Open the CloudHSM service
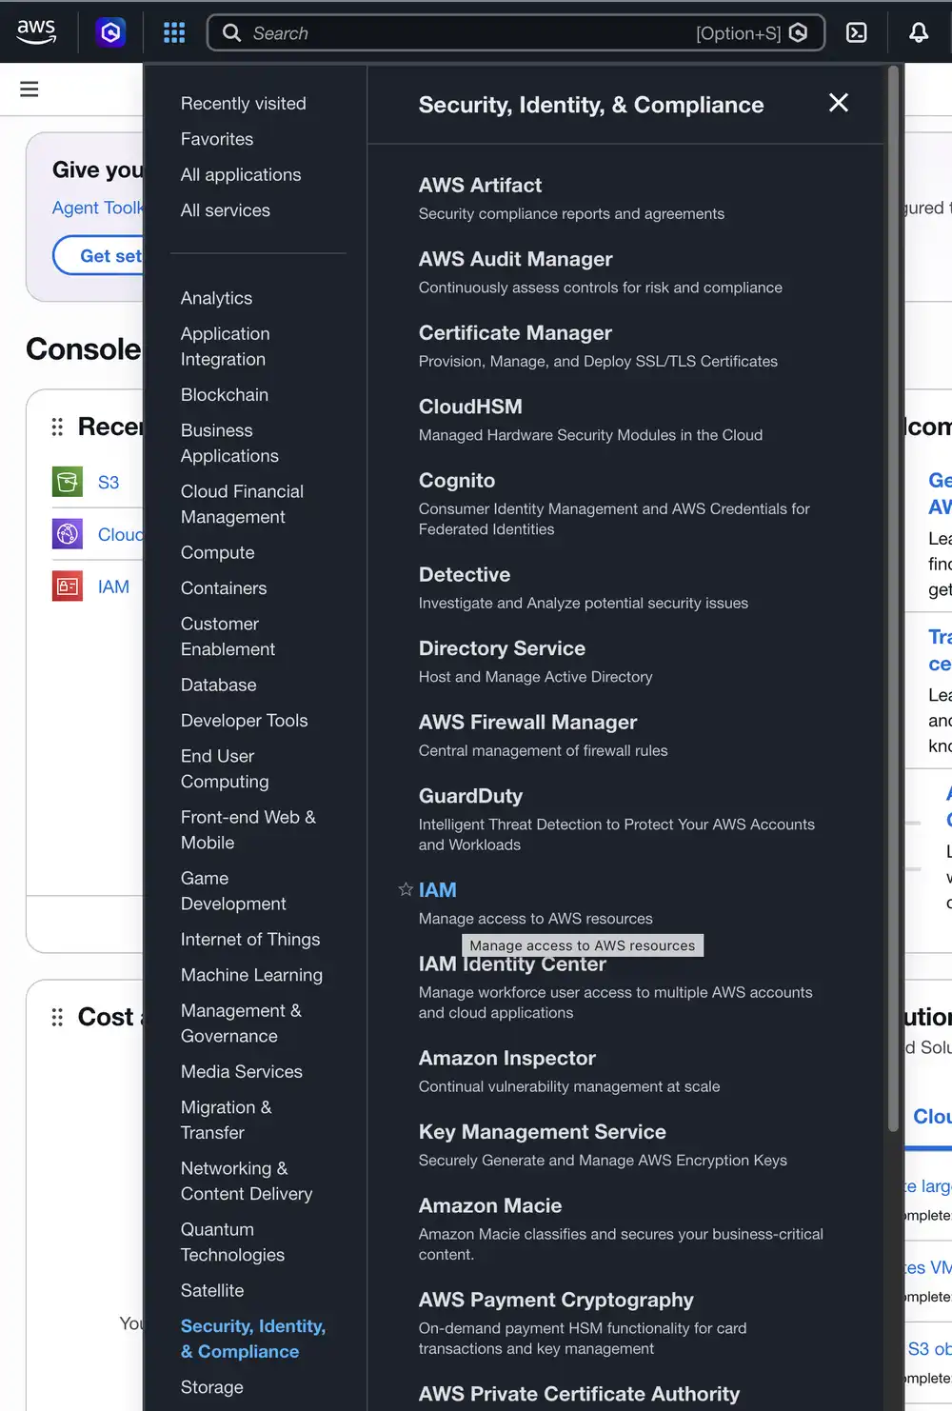Screen dimensions: 952x1411 [x=470, y=407]
